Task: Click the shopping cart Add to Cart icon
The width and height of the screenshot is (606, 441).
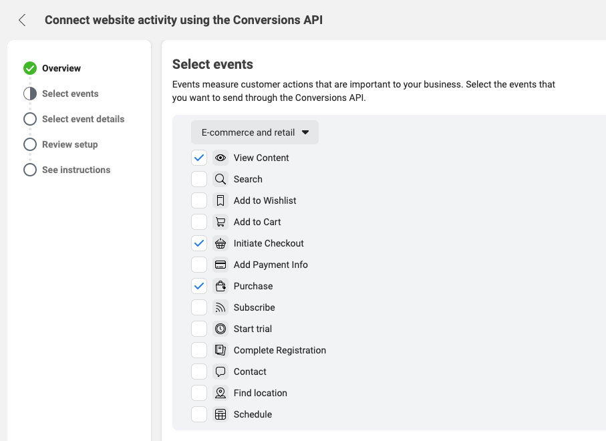Action: (x=220, y=222)
